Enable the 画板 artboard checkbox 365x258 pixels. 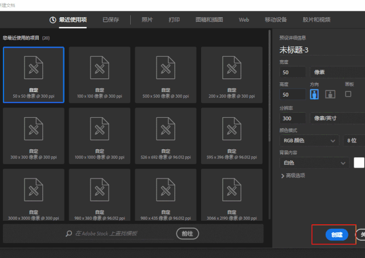[348, 94]
